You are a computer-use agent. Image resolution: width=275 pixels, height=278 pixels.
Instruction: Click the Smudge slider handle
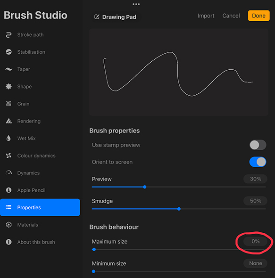click(179, 209)
